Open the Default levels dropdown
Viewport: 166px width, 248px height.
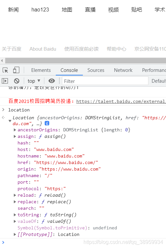158,81
